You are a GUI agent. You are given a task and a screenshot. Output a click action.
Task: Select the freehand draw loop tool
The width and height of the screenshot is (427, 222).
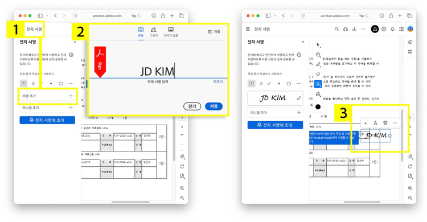pos(318,74)
